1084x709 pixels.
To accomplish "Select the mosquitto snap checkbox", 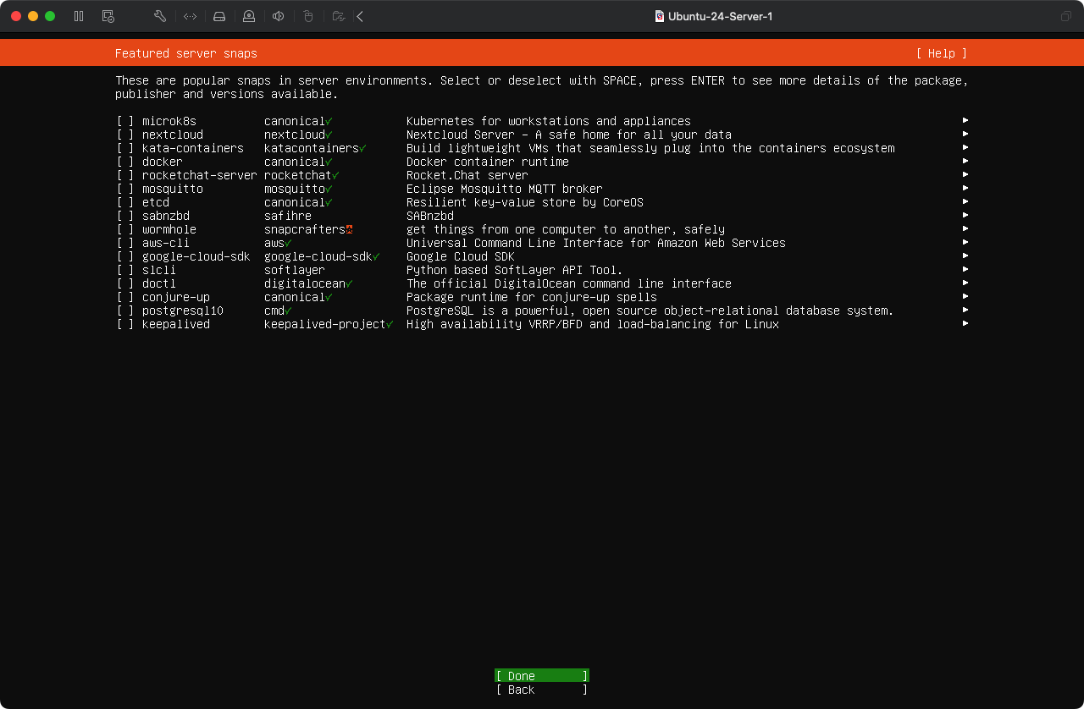I will 125,189.
